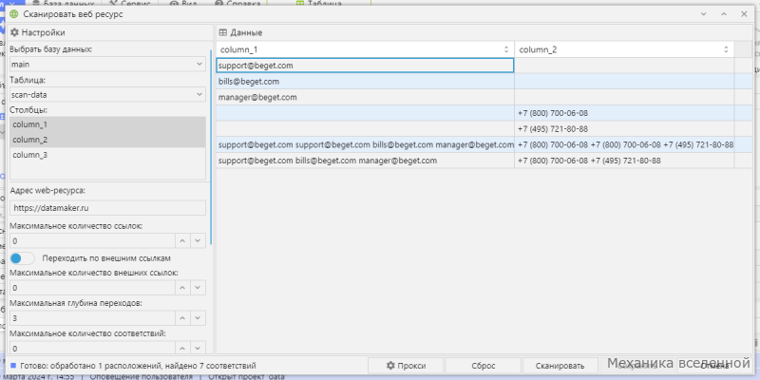Close the Сканировать веб ресурс dialog

(x=744, y=14)
